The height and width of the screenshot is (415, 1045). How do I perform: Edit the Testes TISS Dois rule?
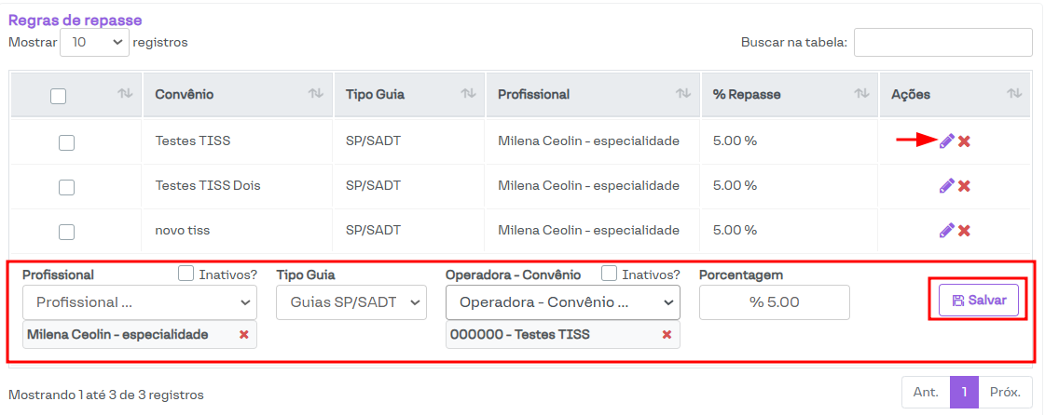[x=946, y=185]
